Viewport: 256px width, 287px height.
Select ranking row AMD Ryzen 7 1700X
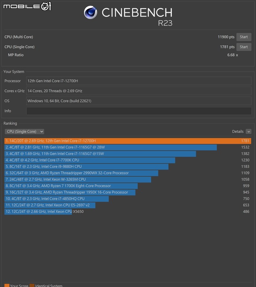coord(128,186)
